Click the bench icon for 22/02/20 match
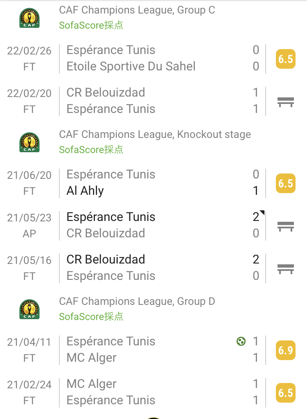The width and height of the screenshot is (307, 419). pos(286,102)
